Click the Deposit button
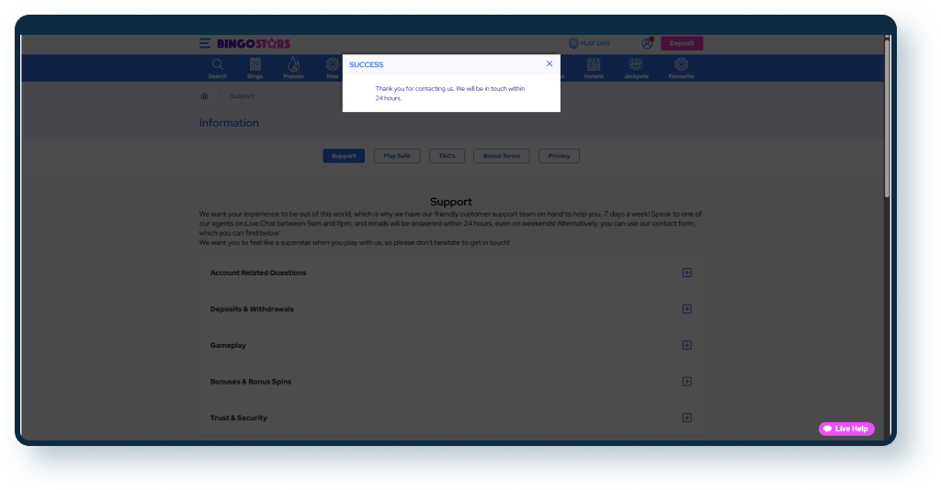 point(682,43)
